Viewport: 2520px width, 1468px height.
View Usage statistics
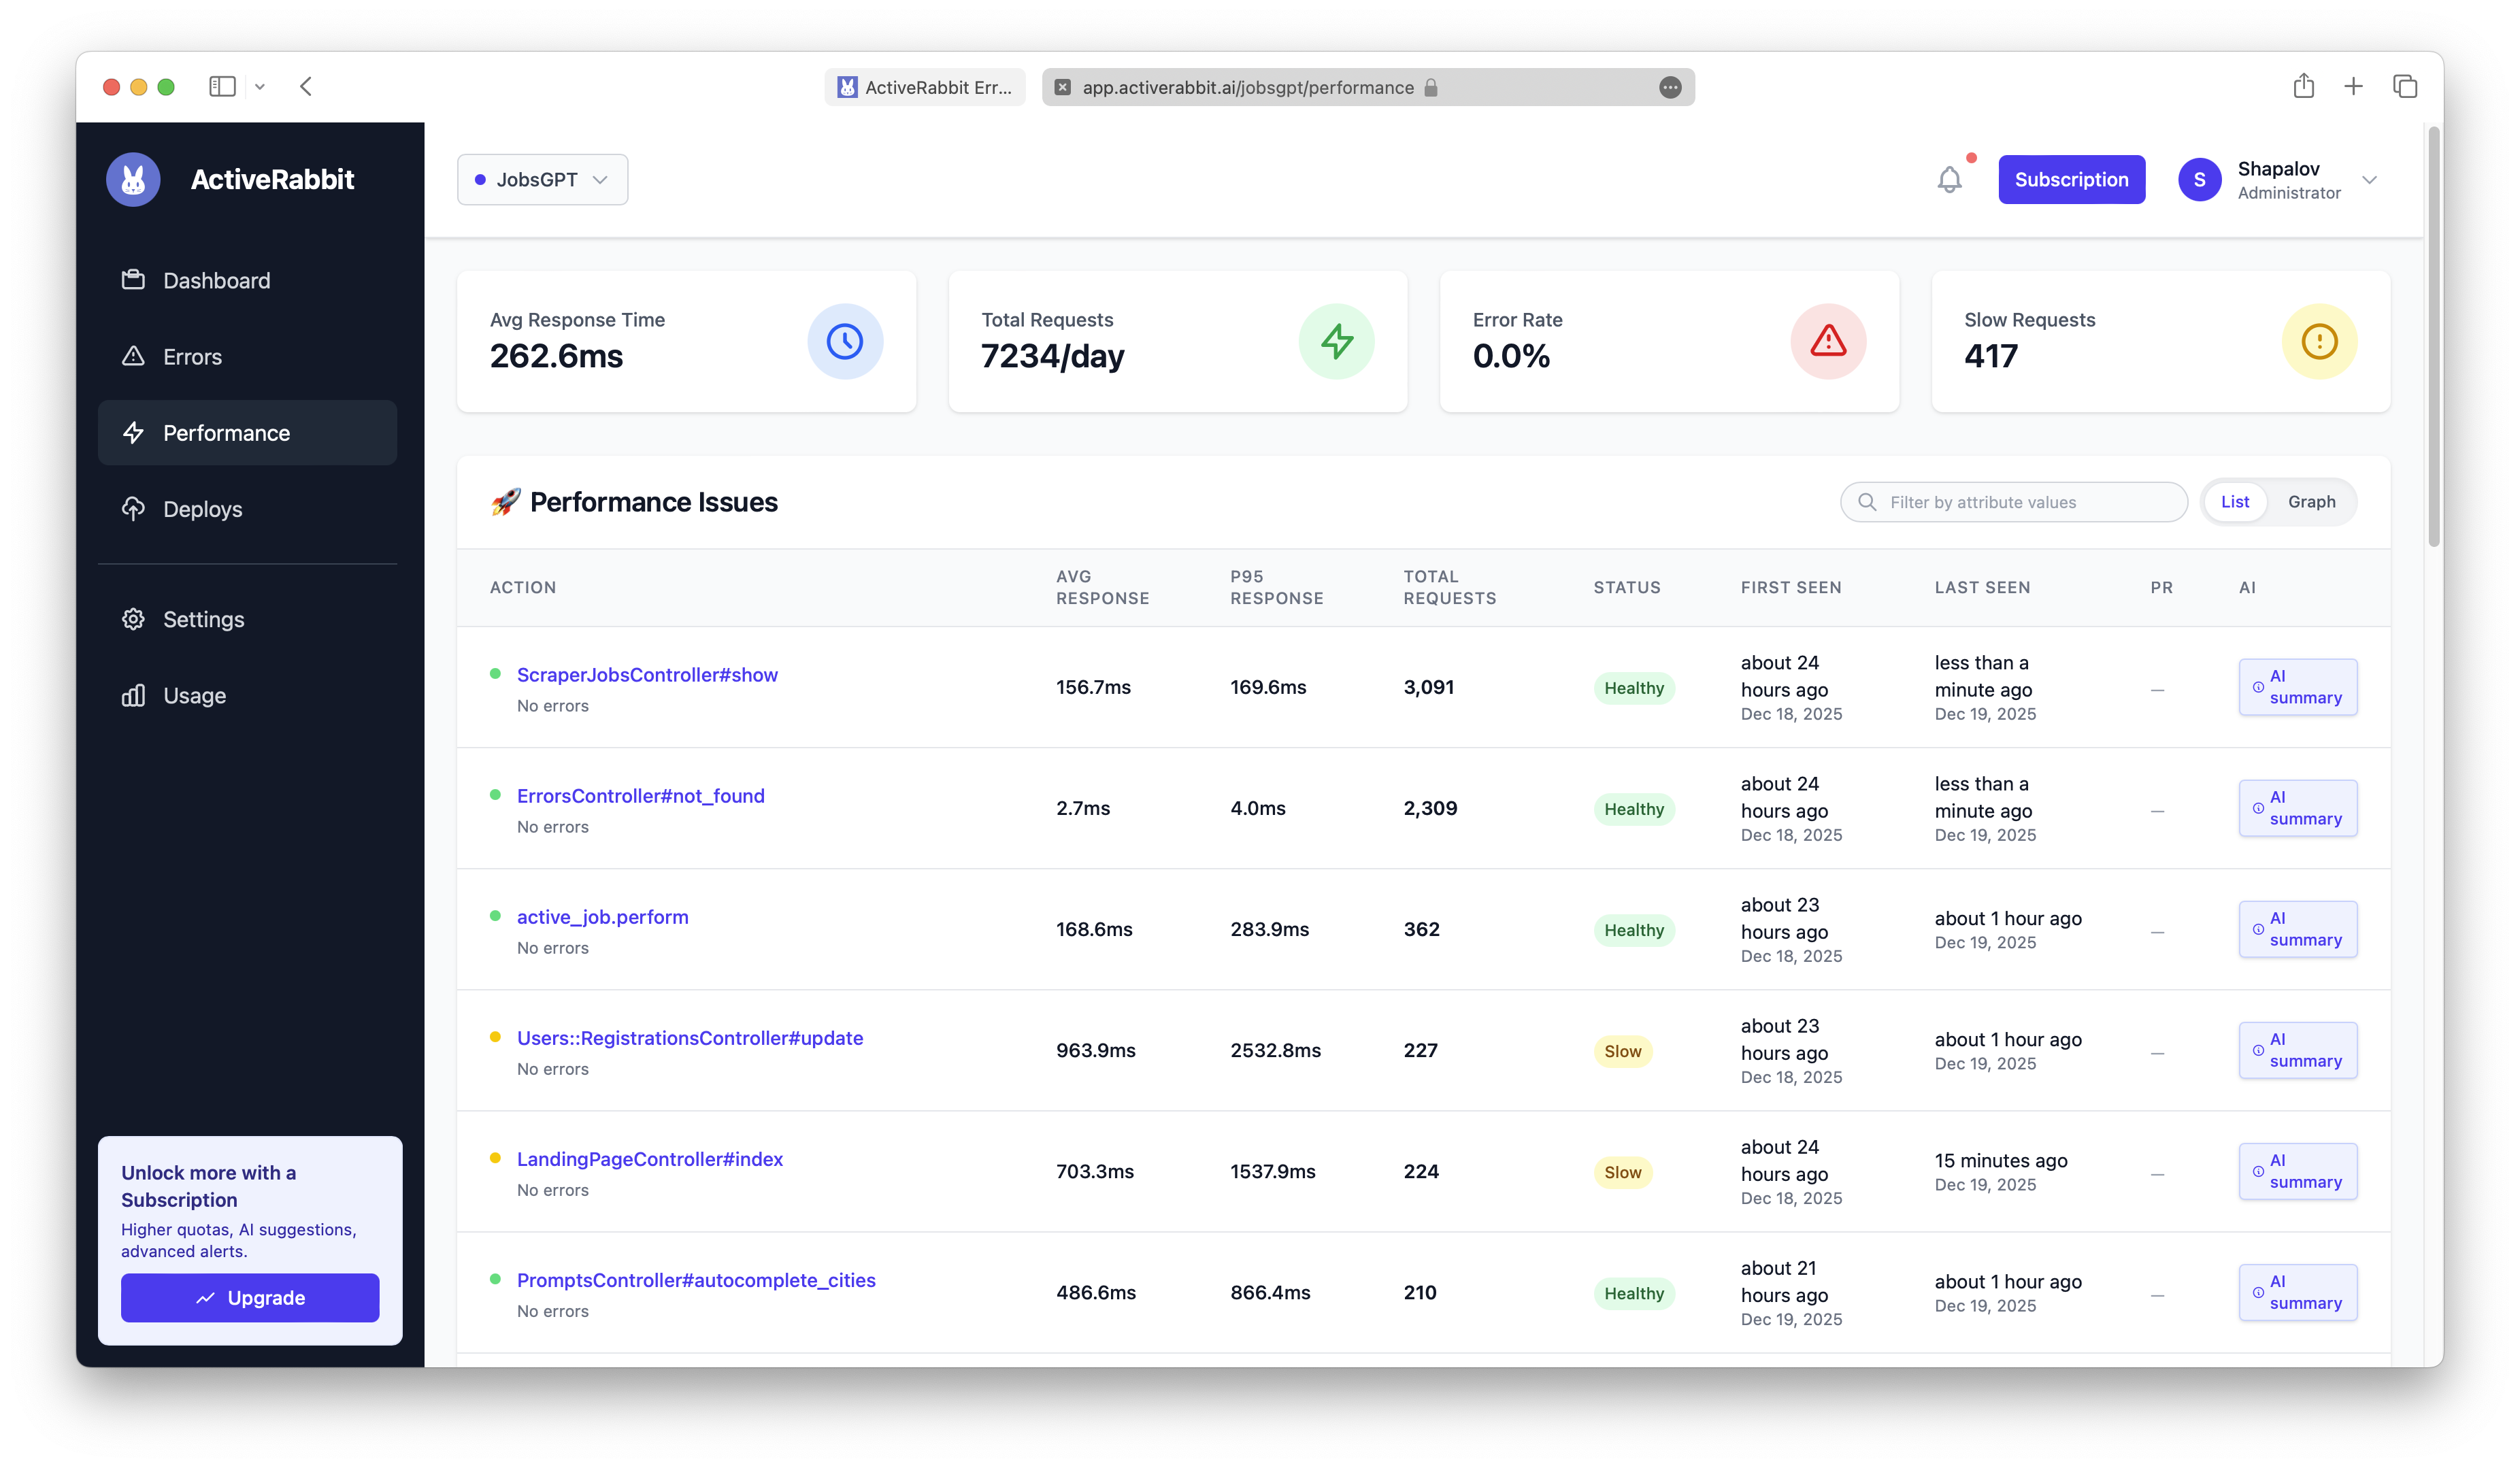point(193,695)
